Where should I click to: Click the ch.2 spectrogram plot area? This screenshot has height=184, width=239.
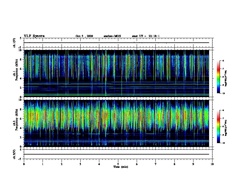pyautogui.click(x=116, y=123)
